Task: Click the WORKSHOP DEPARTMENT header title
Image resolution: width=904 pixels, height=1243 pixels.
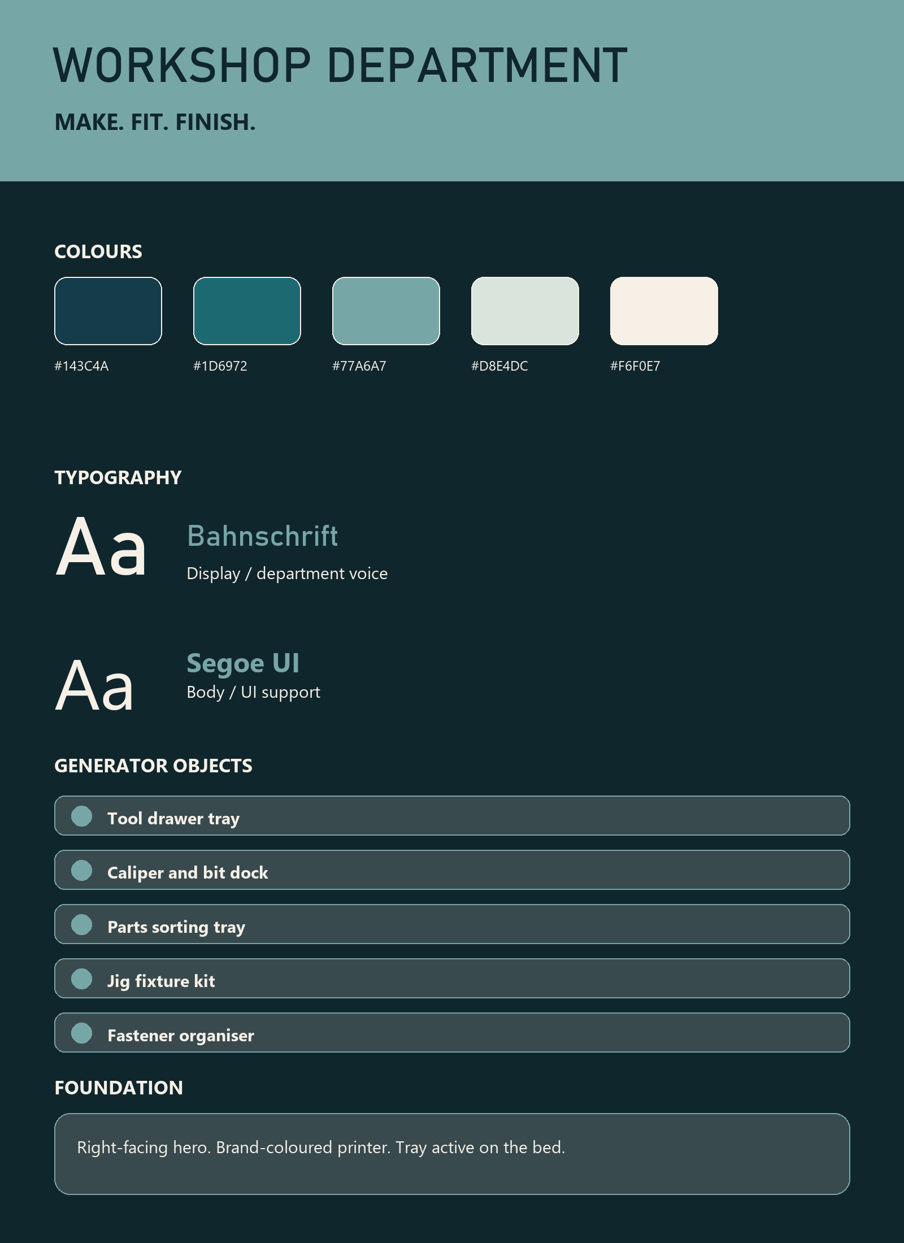Action: pos(341,65)
